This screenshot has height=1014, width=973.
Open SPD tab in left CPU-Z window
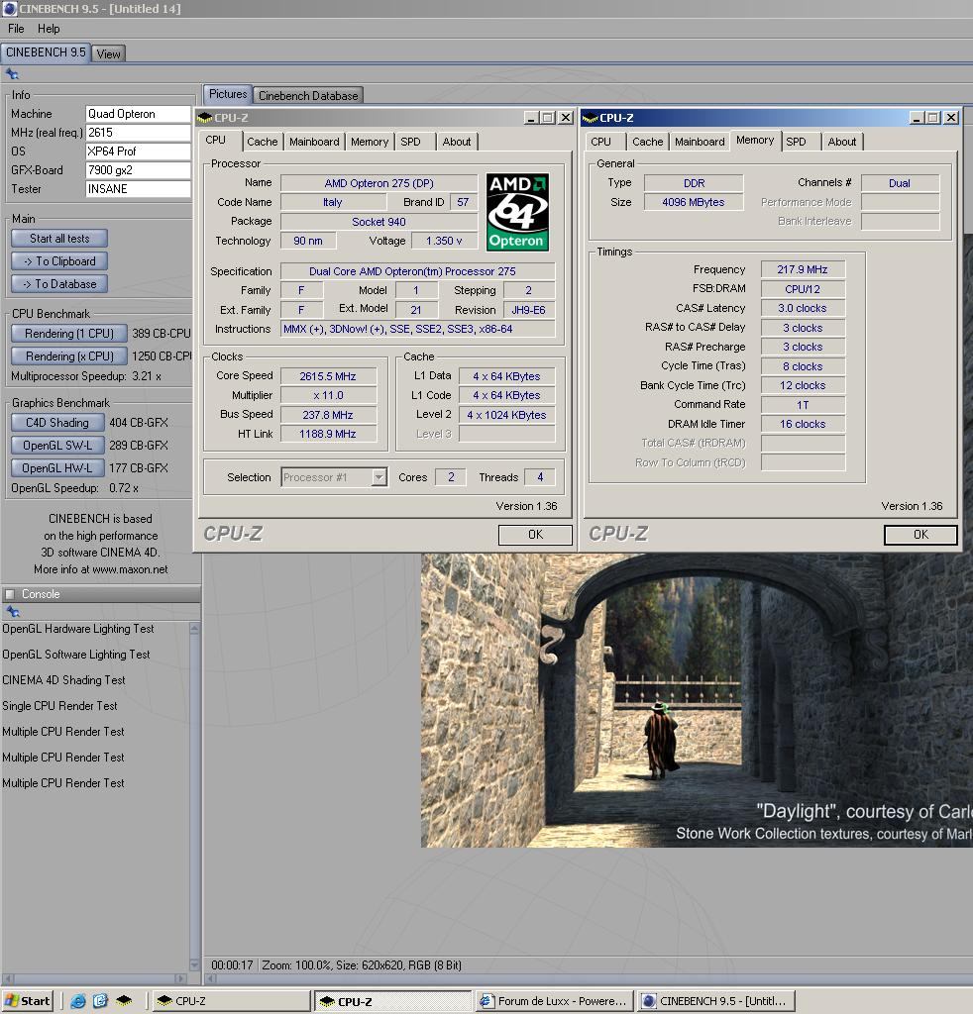click(411, 142)
